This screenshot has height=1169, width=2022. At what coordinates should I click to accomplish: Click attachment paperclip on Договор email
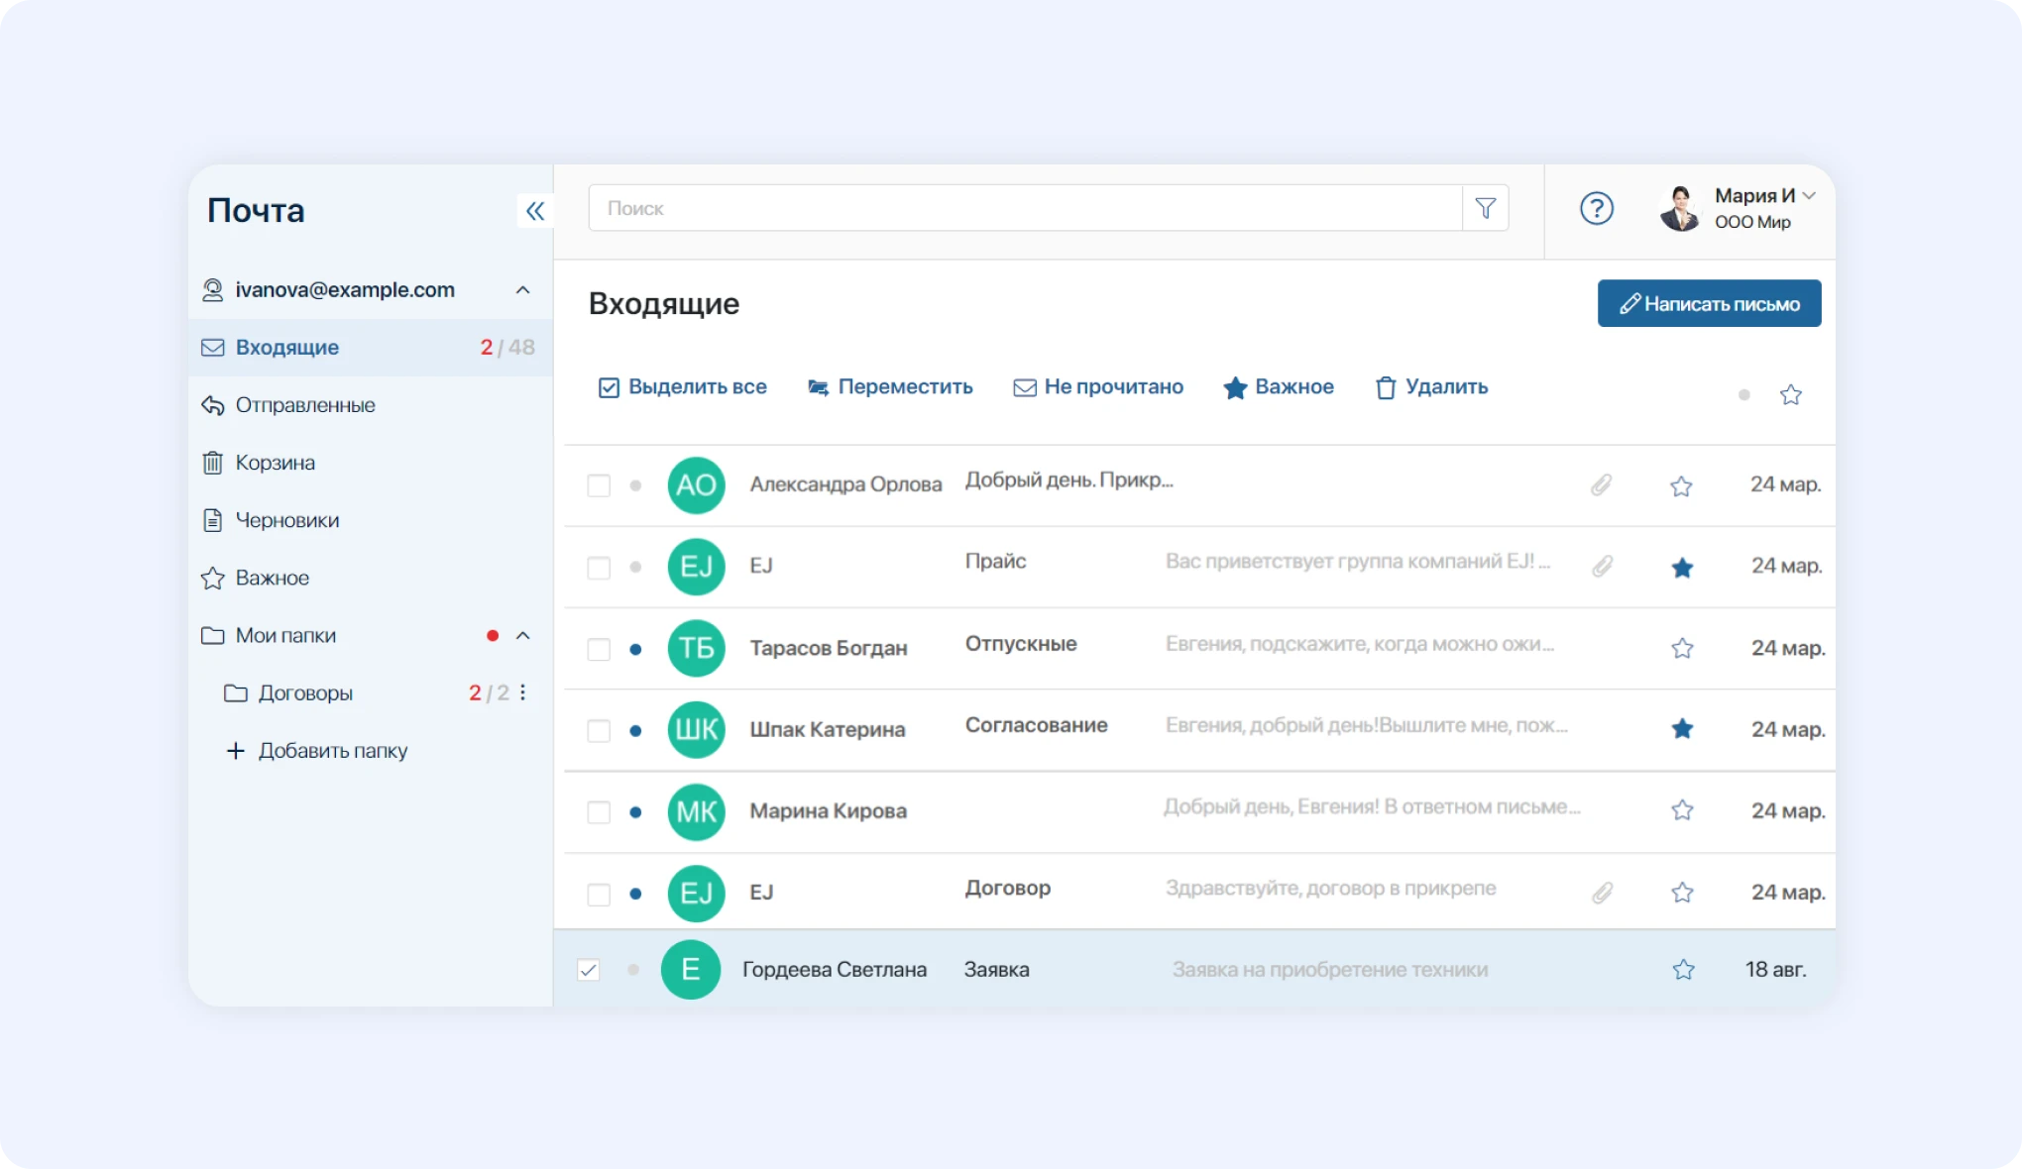tap(1602, 894)
